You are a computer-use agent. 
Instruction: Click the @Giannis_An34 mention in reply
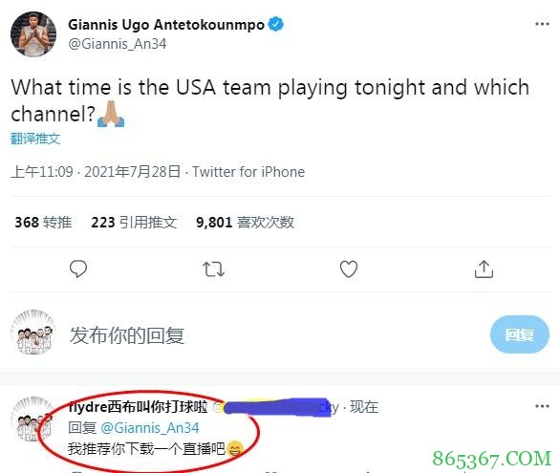150,428
